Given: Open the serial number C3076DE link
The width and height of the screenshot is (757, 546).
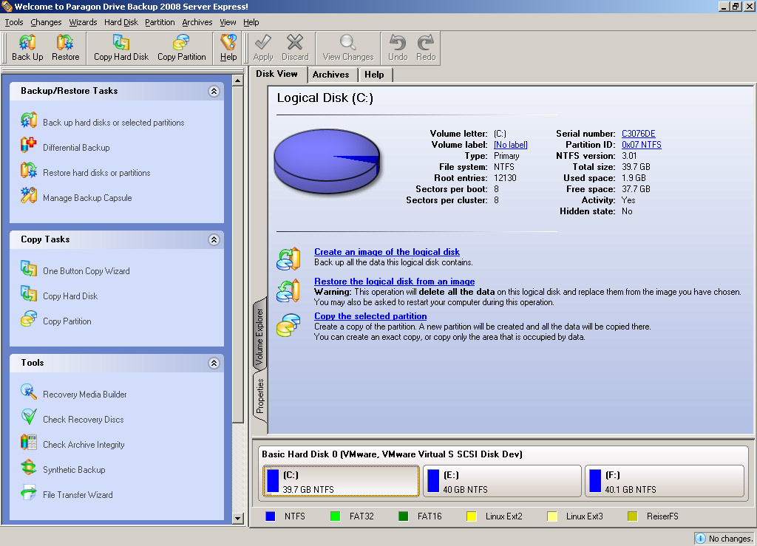Looking at the screenshot, I should [x=638, y=134].
